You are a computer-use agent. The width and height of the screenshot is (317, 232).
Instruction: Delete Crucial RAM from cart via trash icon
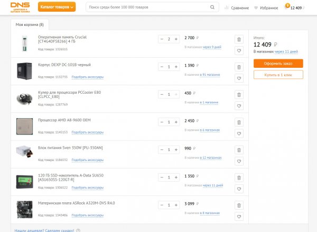coord(239,39)
